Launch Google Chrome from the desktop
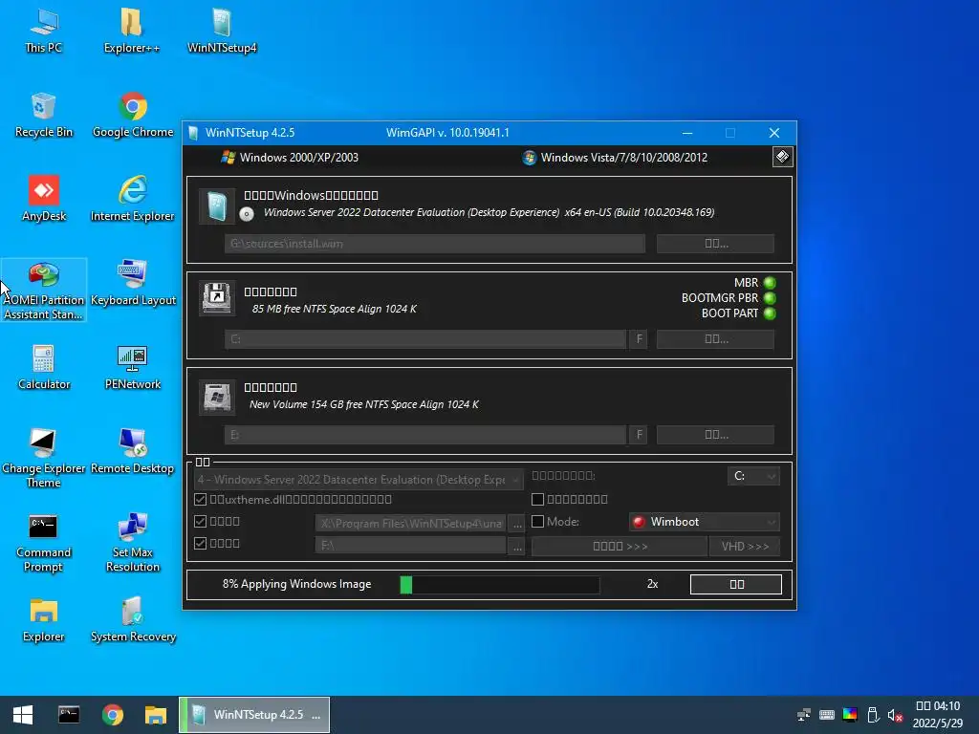 tap(133, 115)
